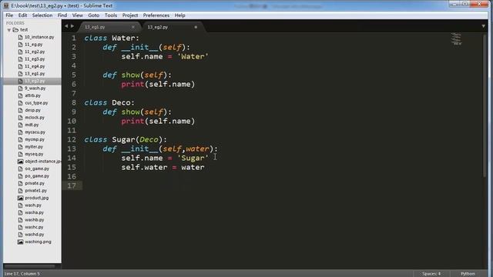The height and width of the screenshot is (277, 493).
Task: Click 'Line 17, Column 5' status text
Action: tap(22, 274)
